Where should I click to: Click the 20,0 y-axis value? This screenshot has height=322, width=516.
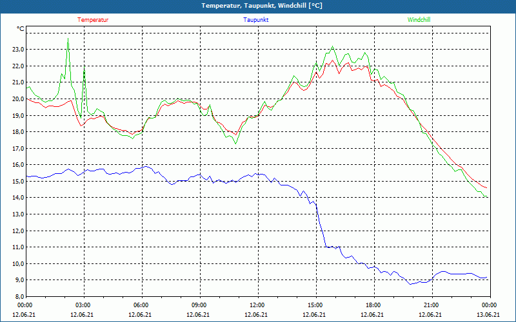[18, 99]
